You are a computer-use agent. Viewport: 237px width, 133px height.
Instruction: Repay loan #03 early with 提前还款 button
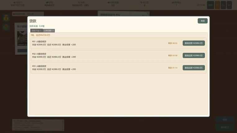point(194,68)
